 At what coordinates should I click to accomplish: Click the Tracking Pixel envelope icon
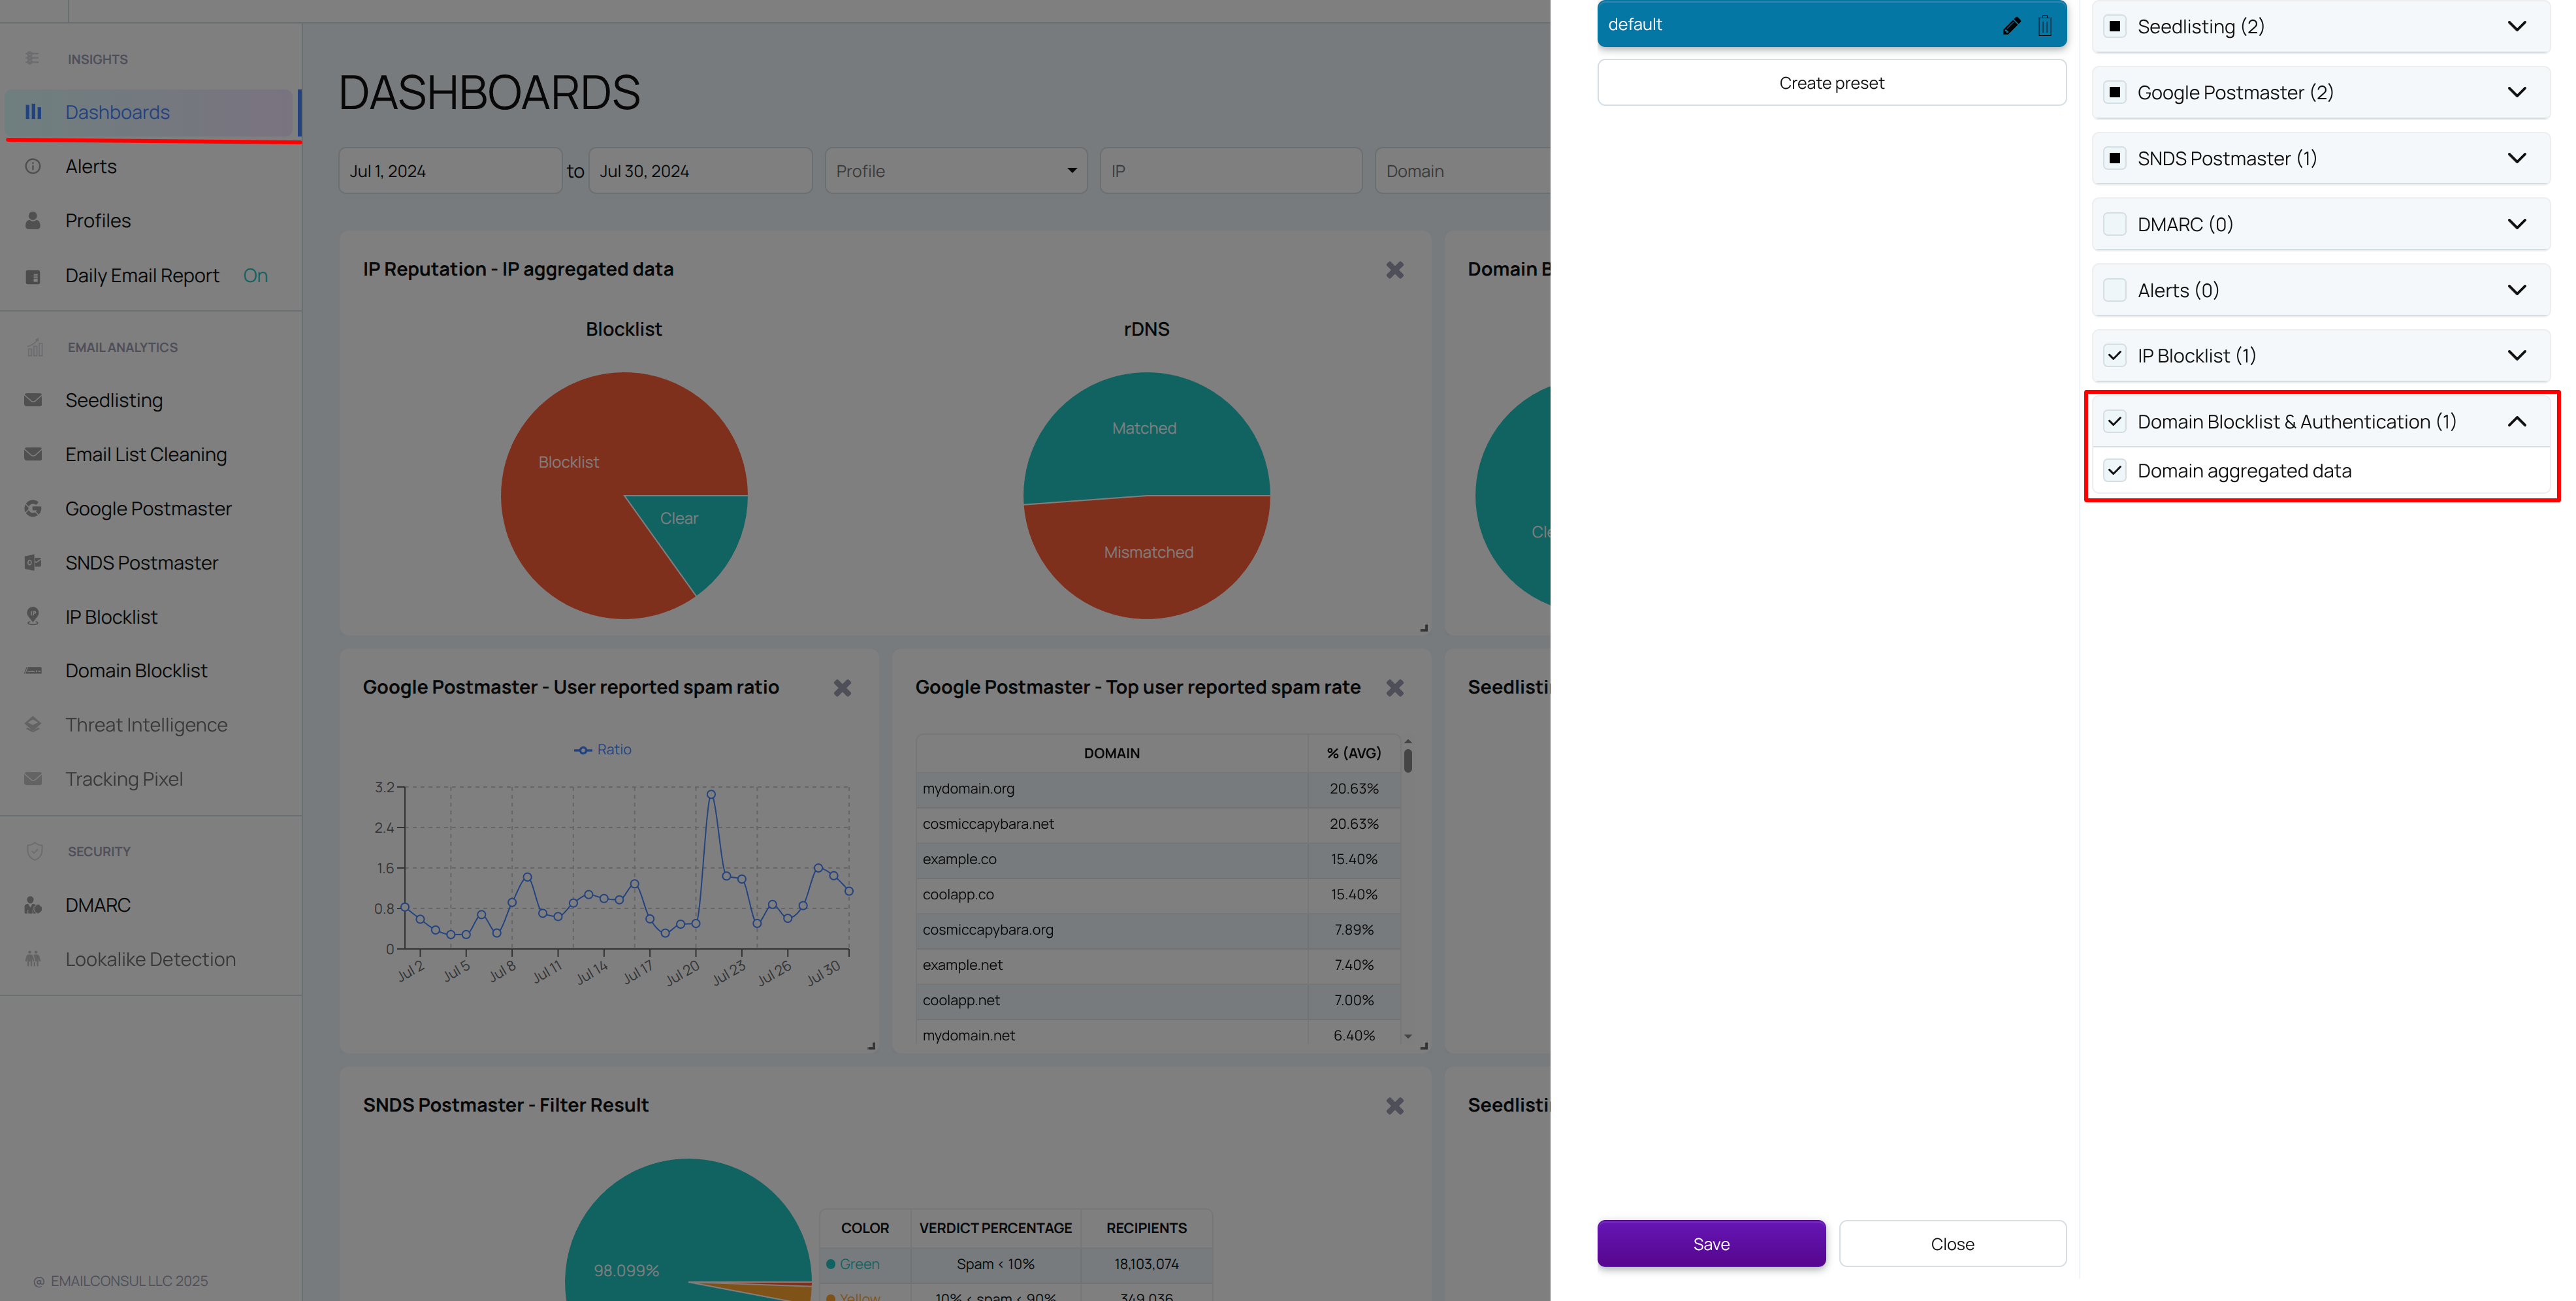pyautogui.click(x=33, y=779)
